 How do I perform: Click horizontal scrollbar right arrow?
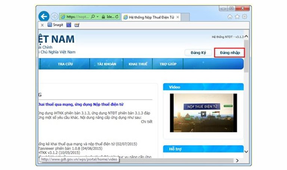237,161
